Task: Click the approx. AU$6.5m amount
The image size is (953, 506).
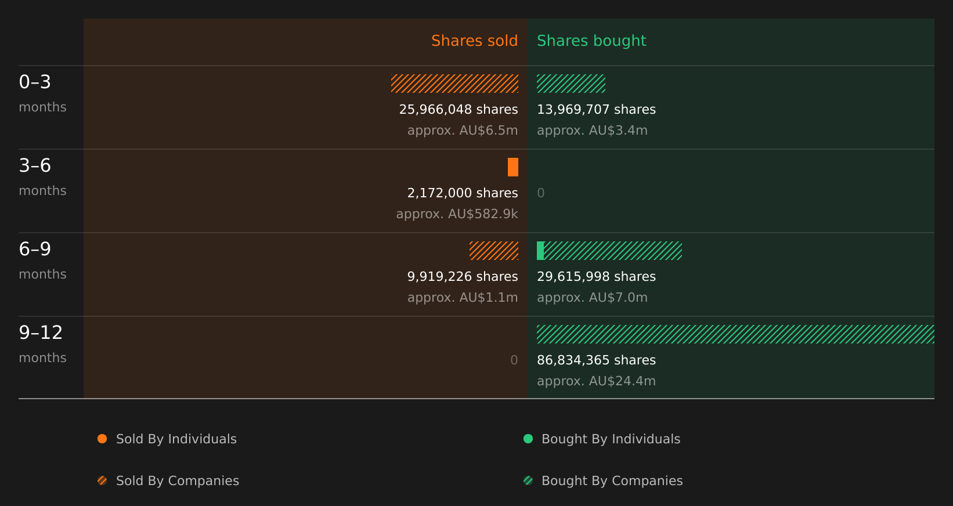Action: (463, 131)
